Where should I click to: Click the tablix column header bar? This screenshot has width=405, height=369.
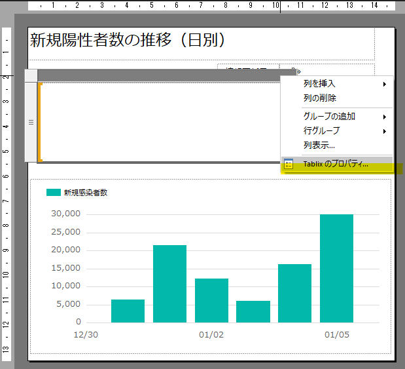tap(157, 75)
